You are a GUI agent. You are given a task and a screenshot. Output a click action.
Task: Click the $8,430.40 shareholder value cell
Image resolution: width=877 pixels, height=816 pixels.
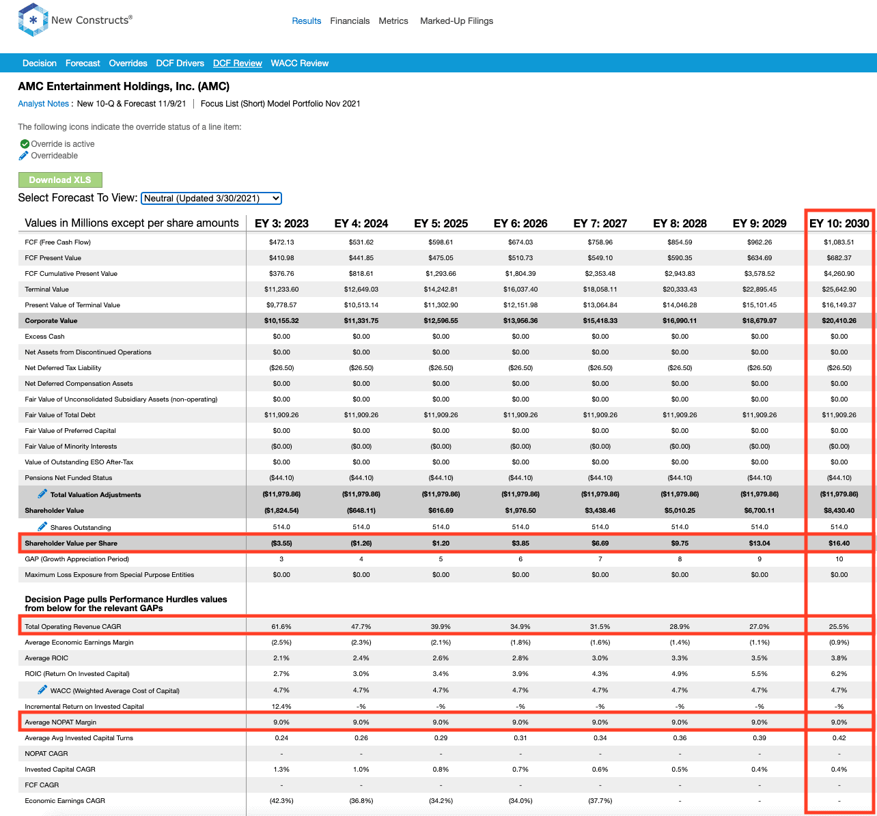tap(839, 510)
